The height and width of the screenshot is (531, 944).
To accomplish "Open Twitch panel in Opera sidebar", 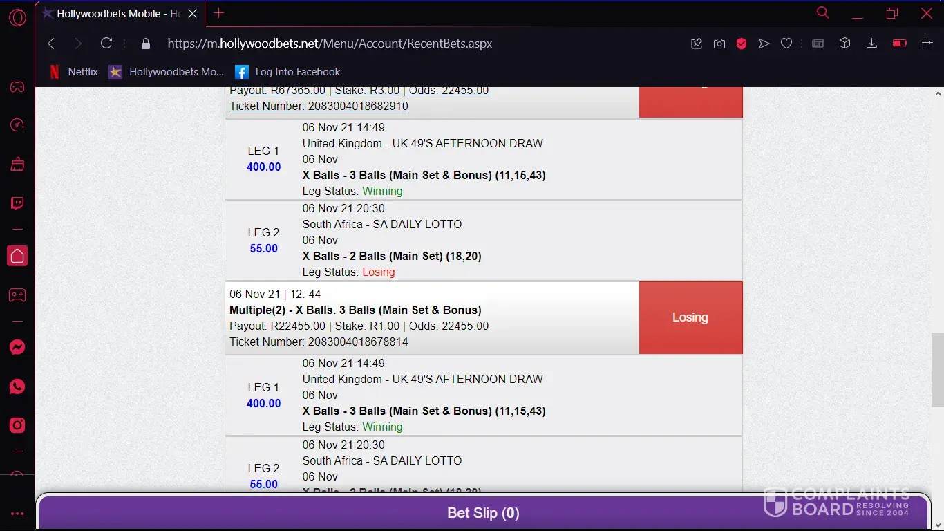I will tap(17, 203).
